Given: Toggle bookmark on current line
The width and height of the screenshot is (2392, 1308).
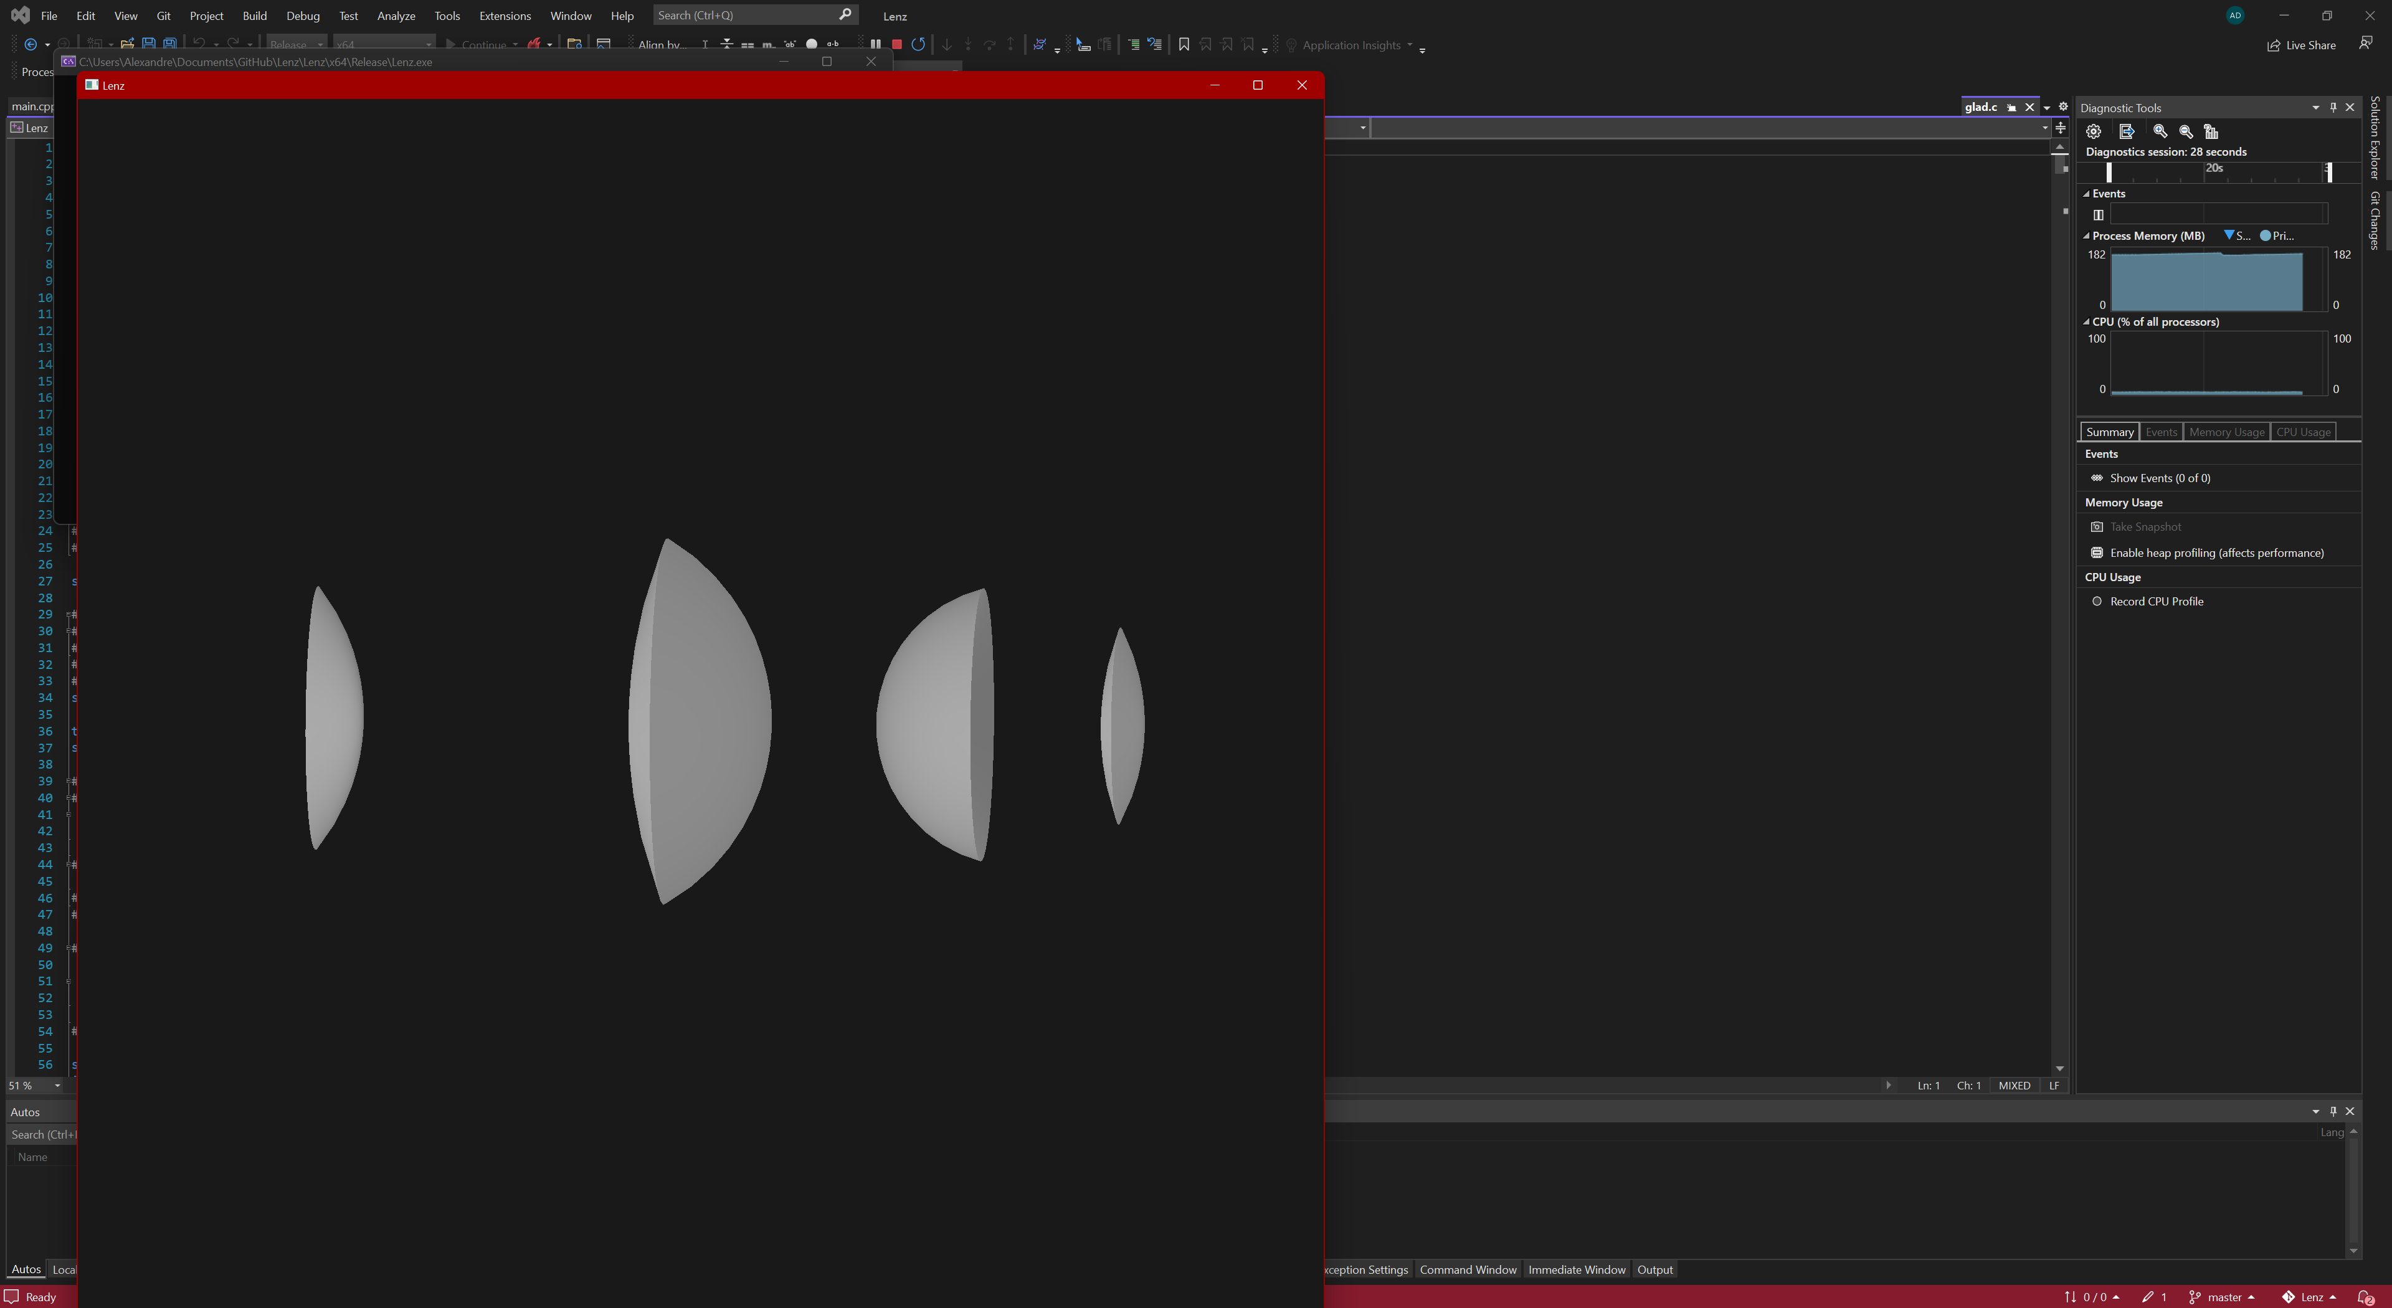Looking at the screenshot, I should (x=1184, y=45).
